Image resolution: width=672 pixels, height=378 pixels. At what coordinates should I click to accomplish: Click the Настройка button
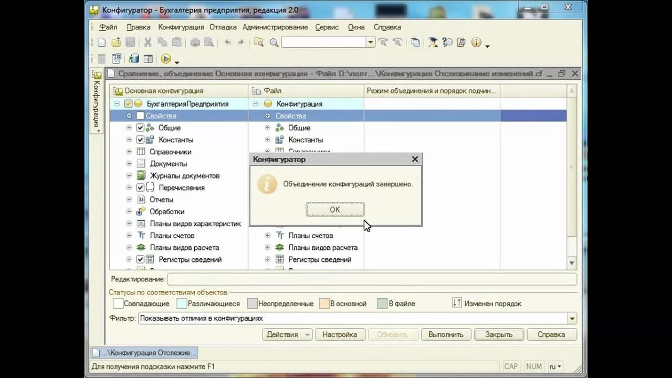point(340,334)
